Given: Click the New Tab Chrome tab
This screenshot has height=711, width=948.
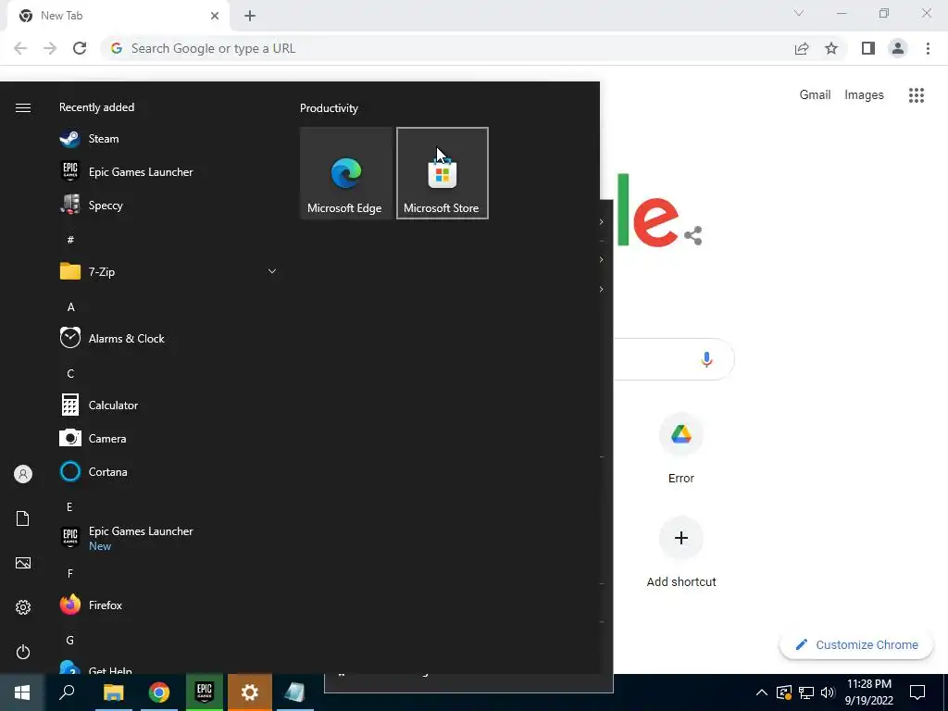Looking at the screenshot, I should tap(118, 16).
